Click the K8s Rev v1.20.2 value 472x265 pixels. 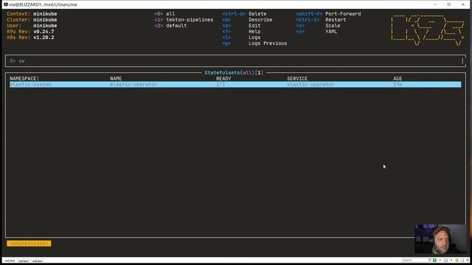(44, 38)
